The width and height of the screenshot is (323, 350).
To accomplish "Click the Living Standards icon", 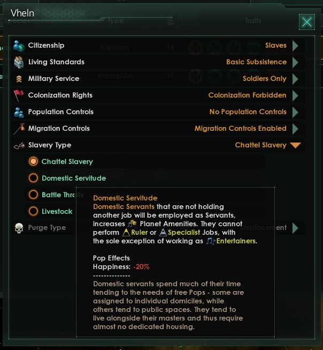I will click(x=19, y=62).
